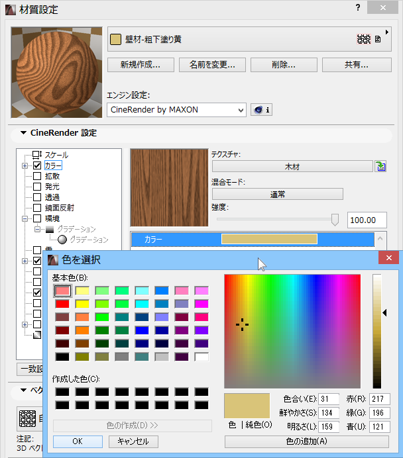Click the 色の追加 button
This screenshot has width=403, height=458.
point(307,441)
